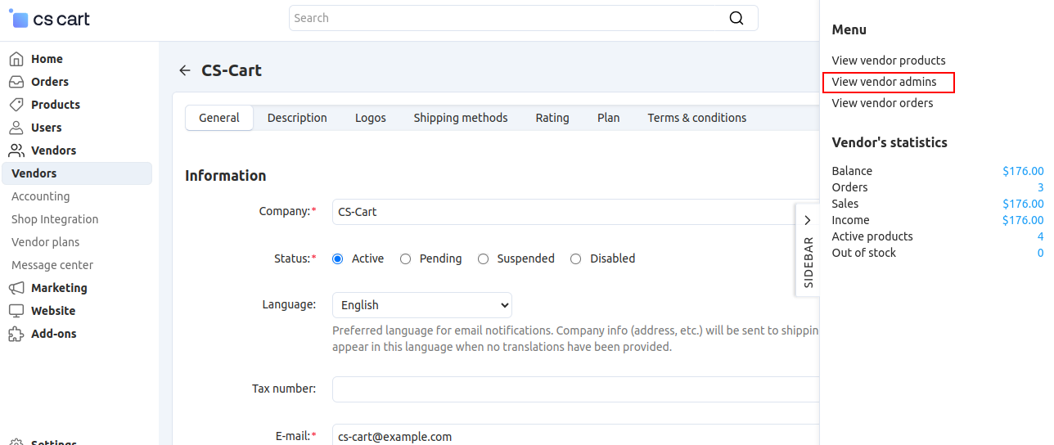The width and height of the screenshot is (1054, 445).
Task: Click the Marketing megaphone icon
Action: pos(16,288)
